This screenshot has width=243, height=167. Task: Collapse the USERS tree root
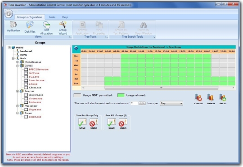pos(9,47)
